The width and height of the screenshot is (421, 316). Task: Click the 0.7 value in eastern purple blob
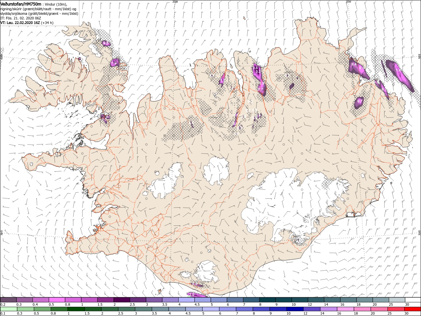(x=360, y=101)
